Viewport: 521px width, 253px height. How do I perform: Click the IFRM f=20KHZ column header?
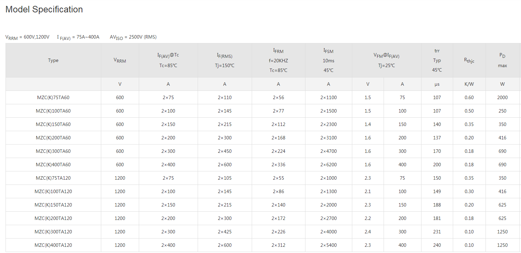278,60
